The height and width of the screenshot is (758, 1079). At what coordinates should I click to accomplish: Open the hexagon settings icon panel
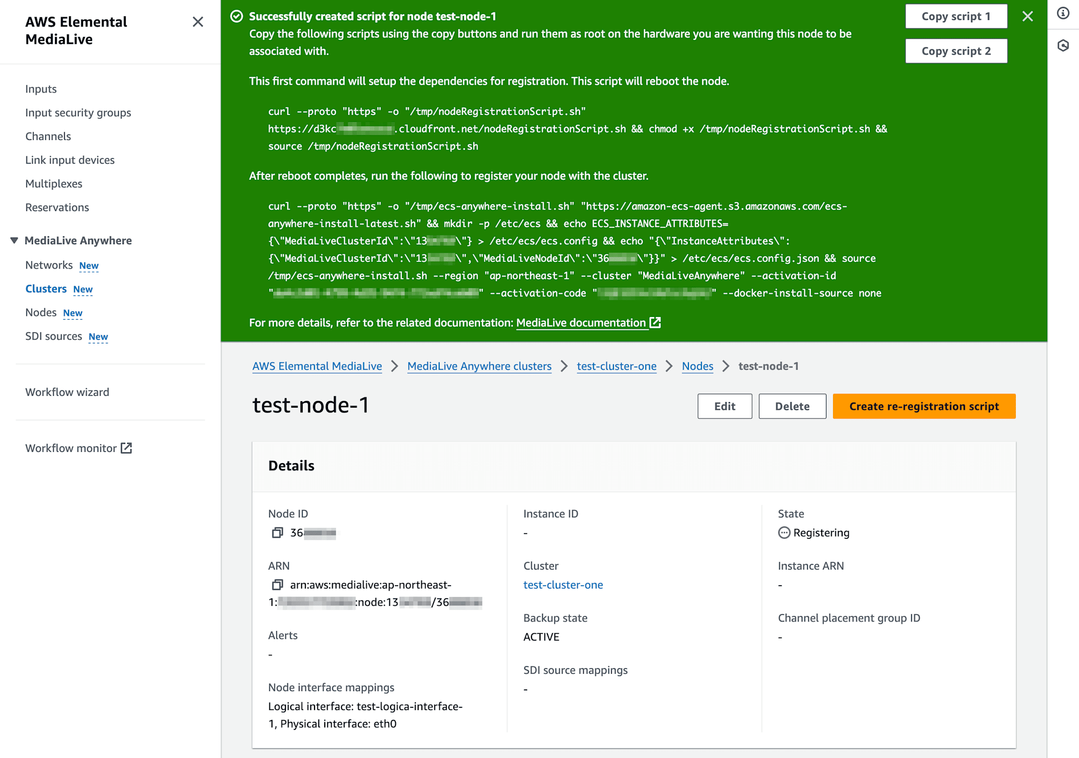pyautogui.click(x=1063, y=45)
